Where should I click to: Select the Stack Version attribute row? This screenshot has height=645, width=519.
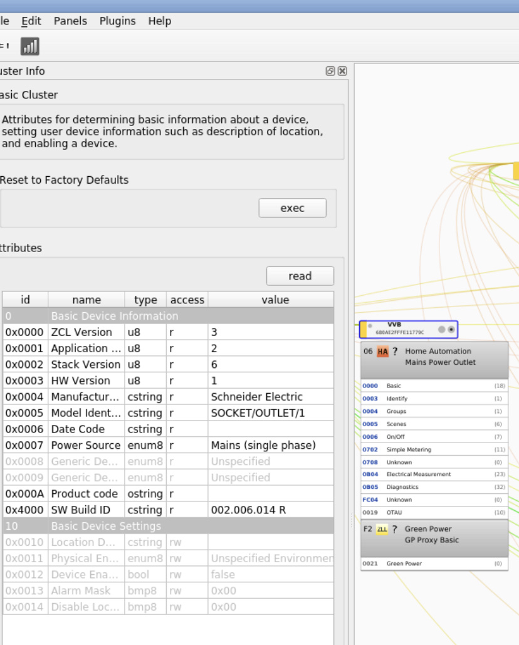click(168, 364)
